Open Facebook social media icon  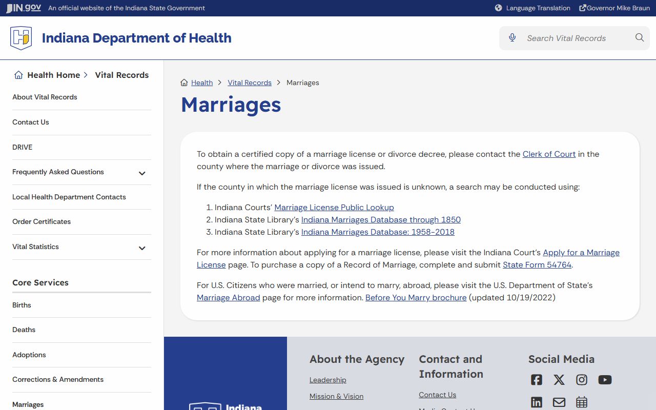pyautogui.click(x=537, y=380)
